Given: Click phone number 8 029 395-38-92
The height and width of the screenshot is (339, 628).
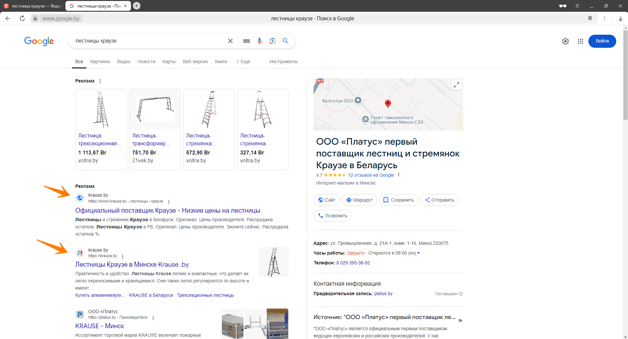Looking at the screenshot, I should tap(353, 263).
